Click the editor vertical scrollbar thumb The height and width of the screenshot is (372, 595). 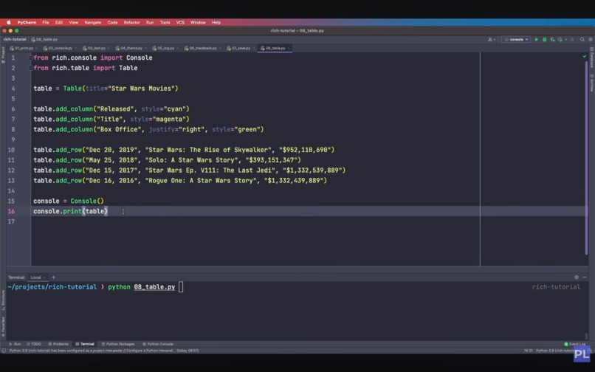(586, 157)
